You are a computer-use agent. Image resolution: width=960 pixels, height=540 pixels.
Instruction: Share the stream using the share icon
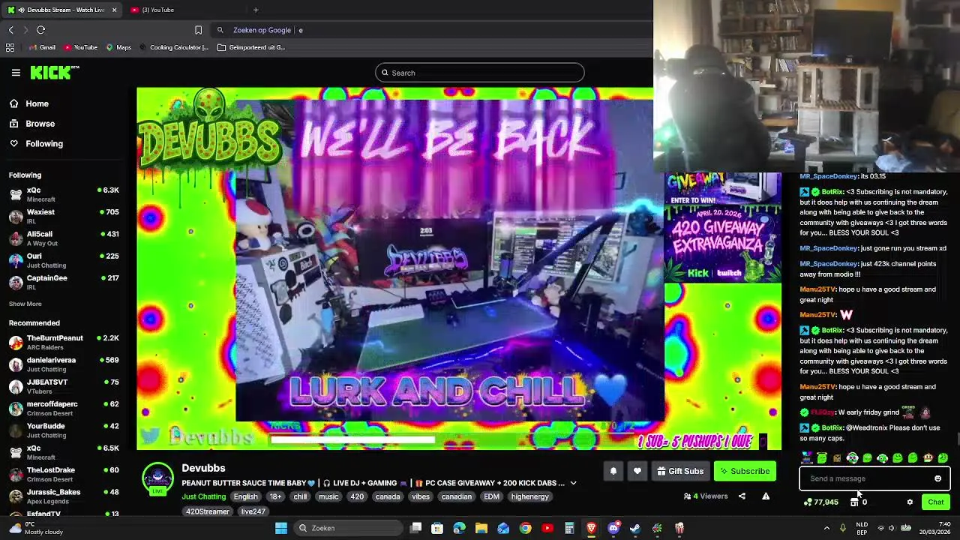click(x=742, y=496)
